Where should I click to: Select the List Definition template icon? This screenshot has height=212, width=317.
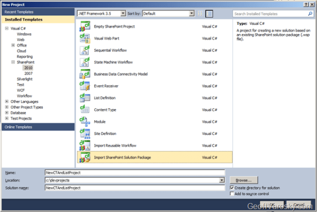coord(84,98)
